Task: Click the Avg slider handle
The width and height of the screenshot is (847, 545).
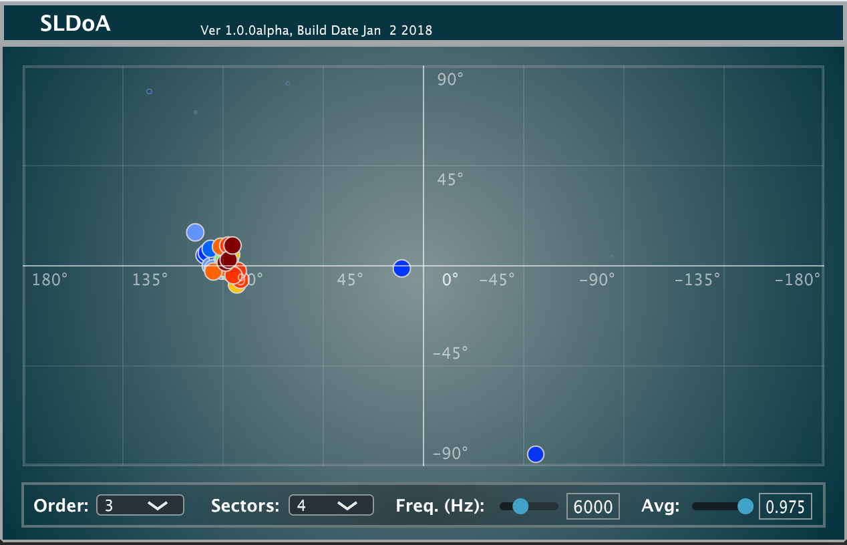Action: (x=745, y=506)
